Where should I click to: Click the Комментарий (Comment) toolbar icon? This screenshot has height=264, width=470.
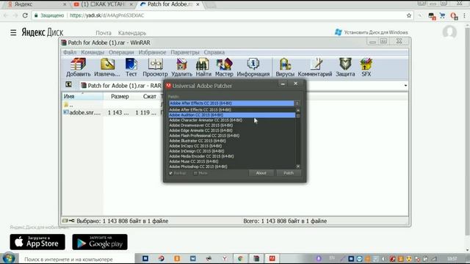315,67
